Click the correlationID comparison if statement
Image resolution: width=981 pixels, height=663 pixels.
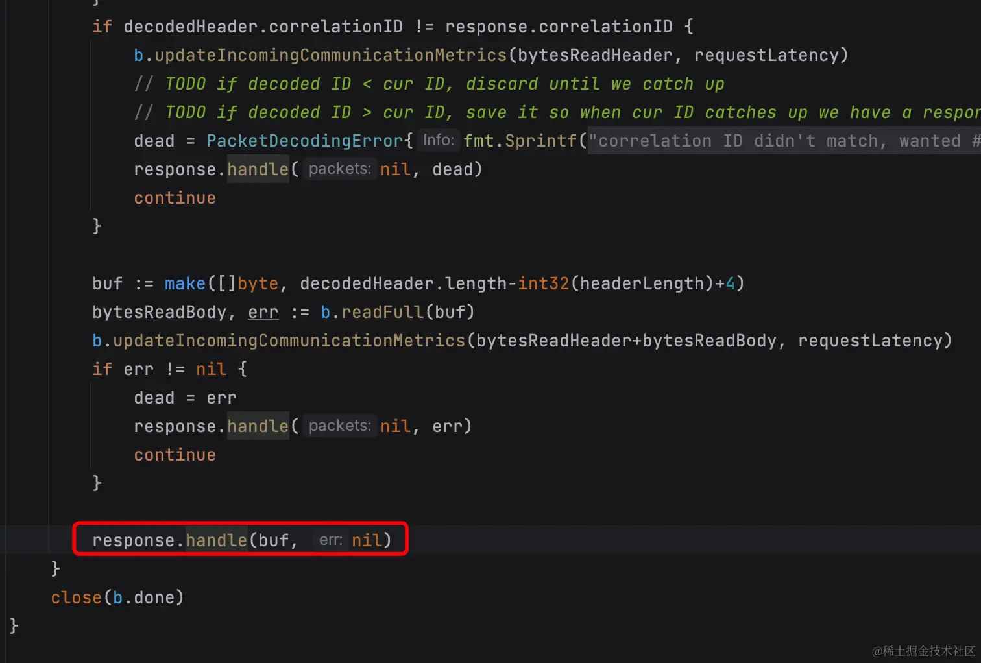393,27
